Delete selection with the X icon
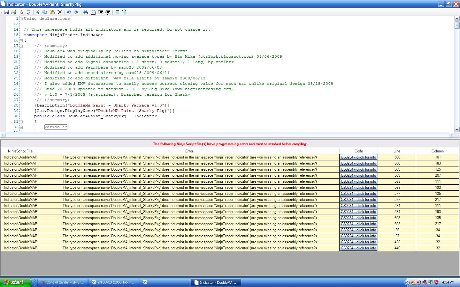The height and width of the screenshot is (287, 460). [60, 12]
